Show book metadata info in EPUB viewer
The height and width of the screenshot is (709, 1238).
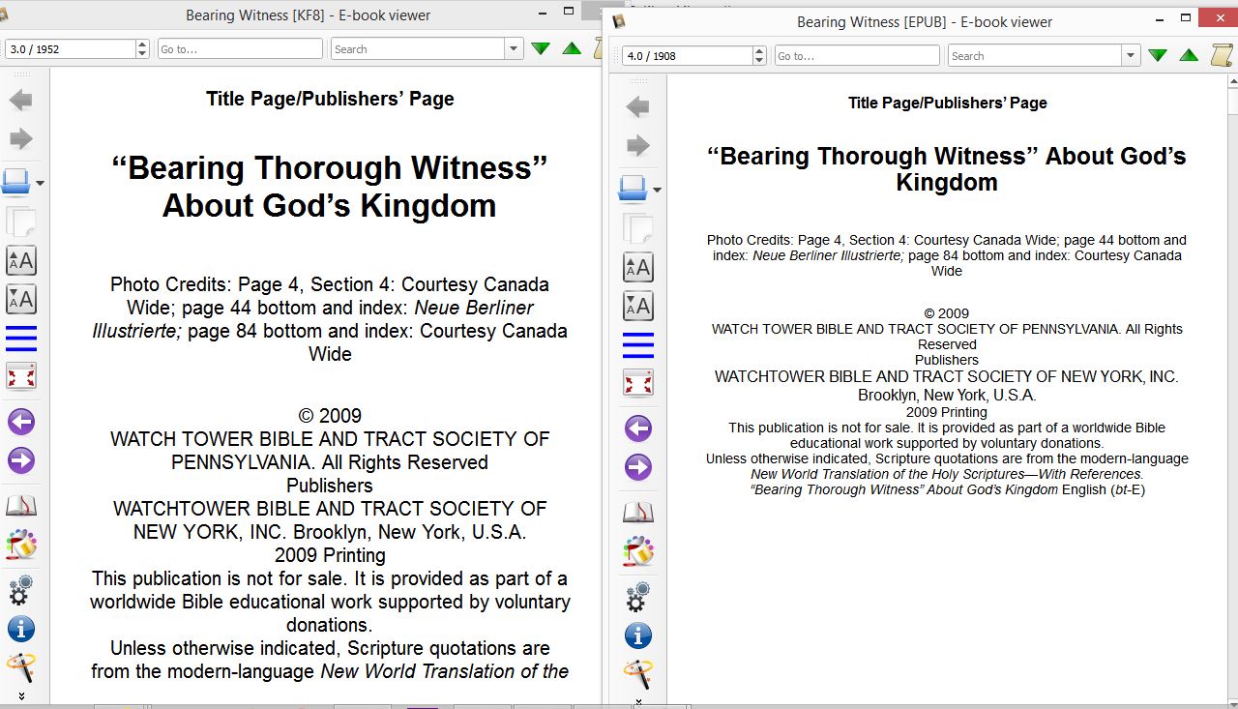638,635
